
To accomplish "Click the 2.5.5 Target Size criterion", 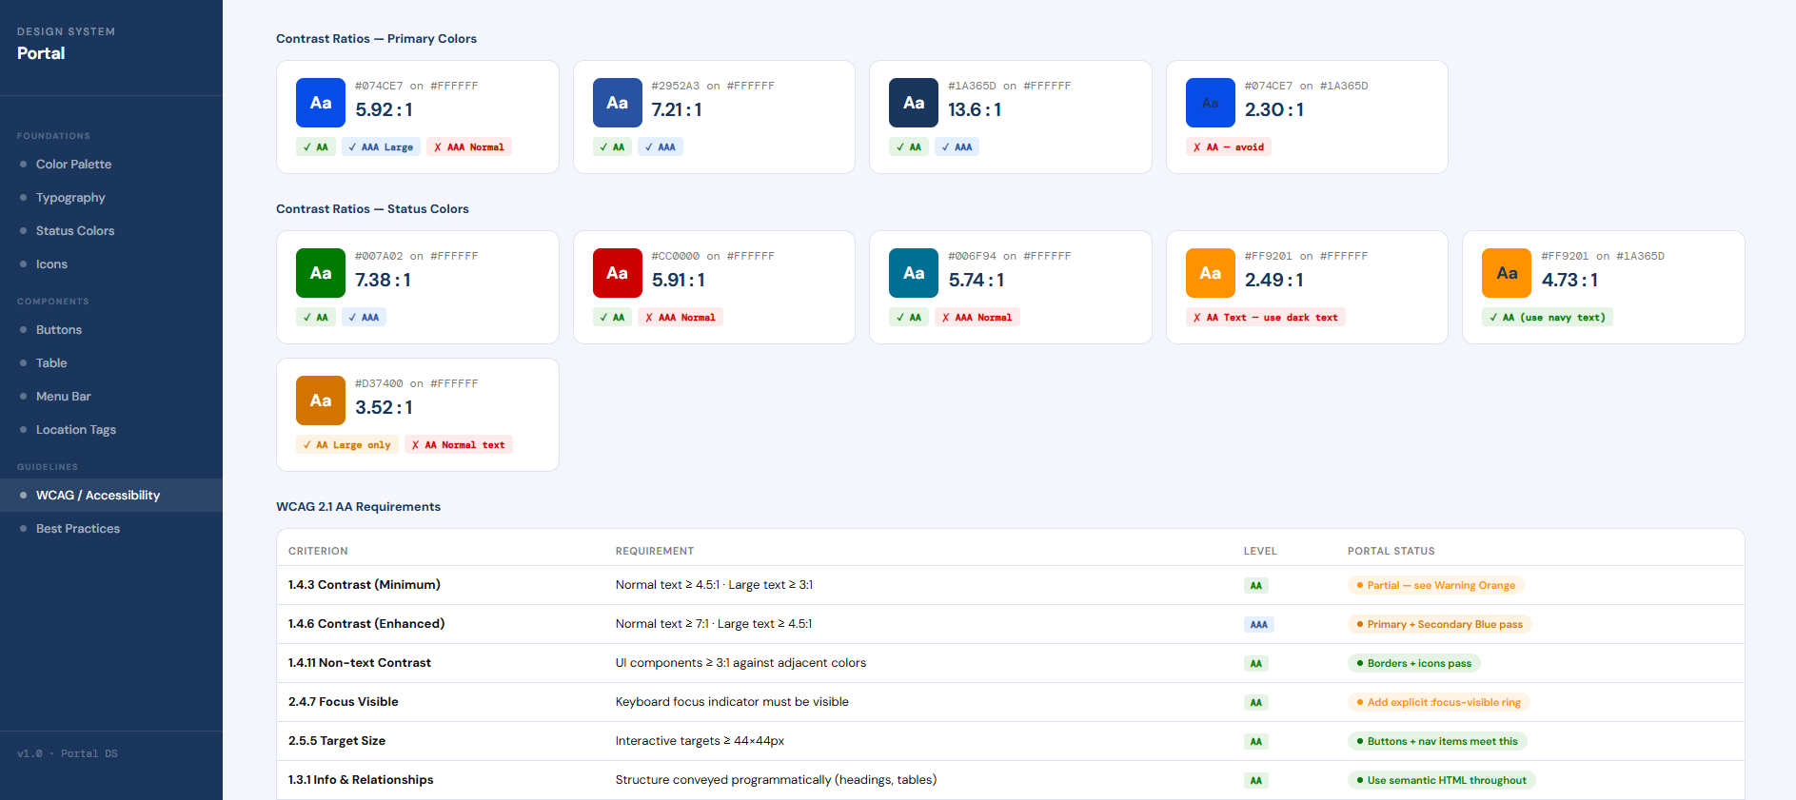I will click(x=337, y=741).
